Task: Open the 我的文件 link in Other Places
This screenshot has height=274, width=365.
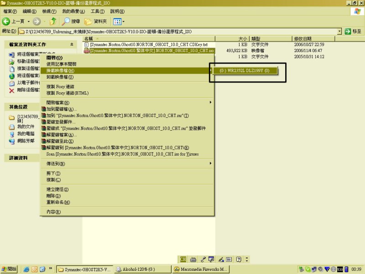Action: (26, 126)
